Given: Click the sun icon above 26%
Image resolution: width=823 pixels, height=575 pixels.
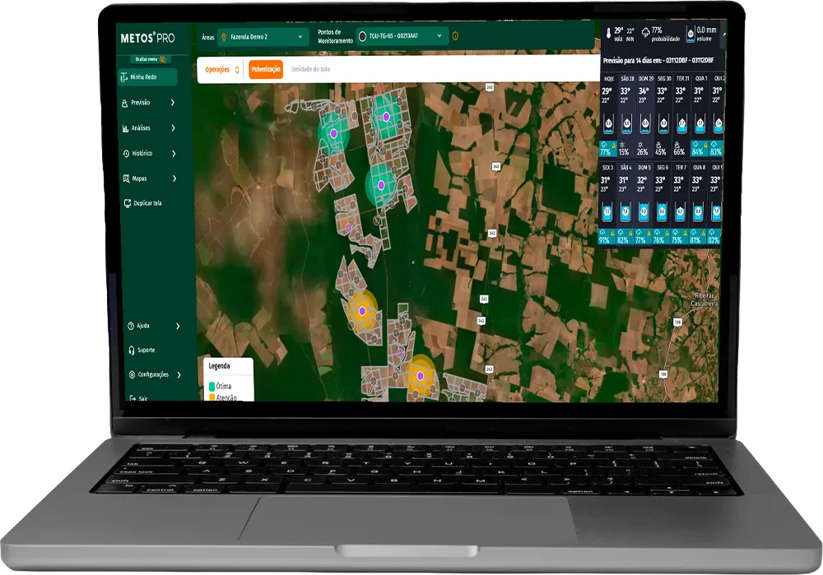Looking at the screenshot, I should coord(641,144).
